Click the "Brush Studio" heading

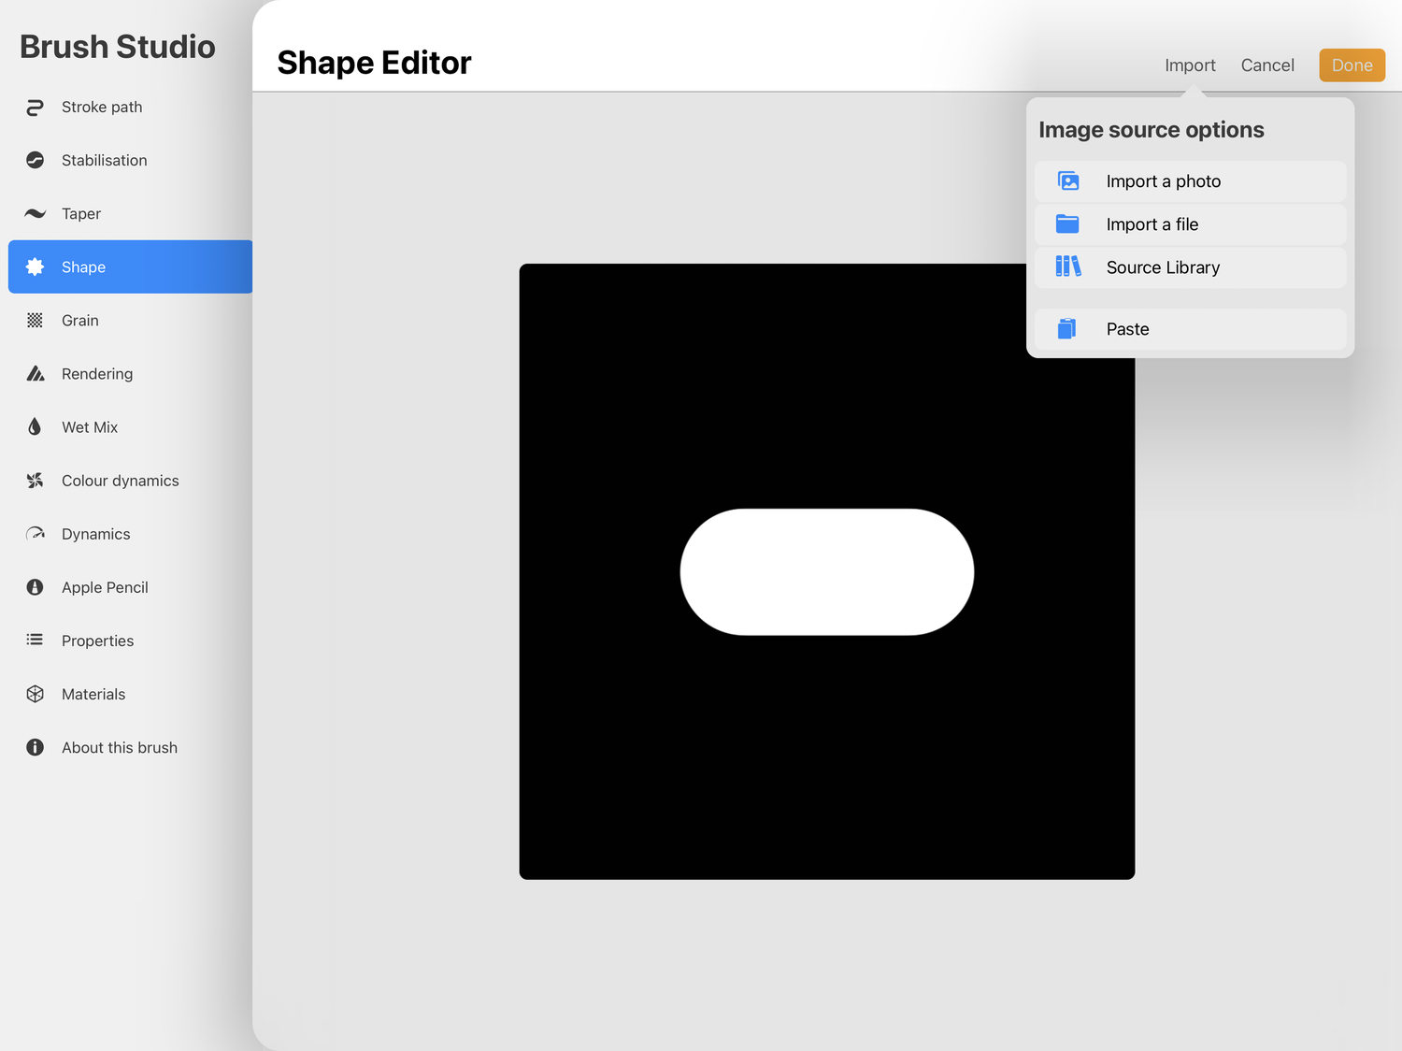118,47
